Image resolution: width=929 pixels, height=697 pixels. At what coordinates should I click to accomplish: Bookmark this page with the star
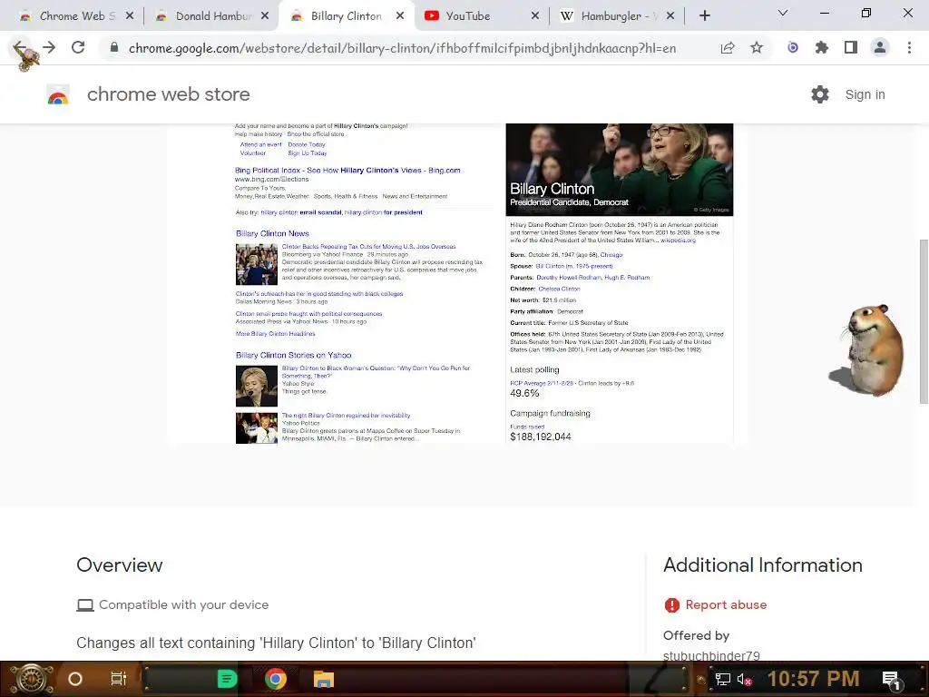(757, 47)
